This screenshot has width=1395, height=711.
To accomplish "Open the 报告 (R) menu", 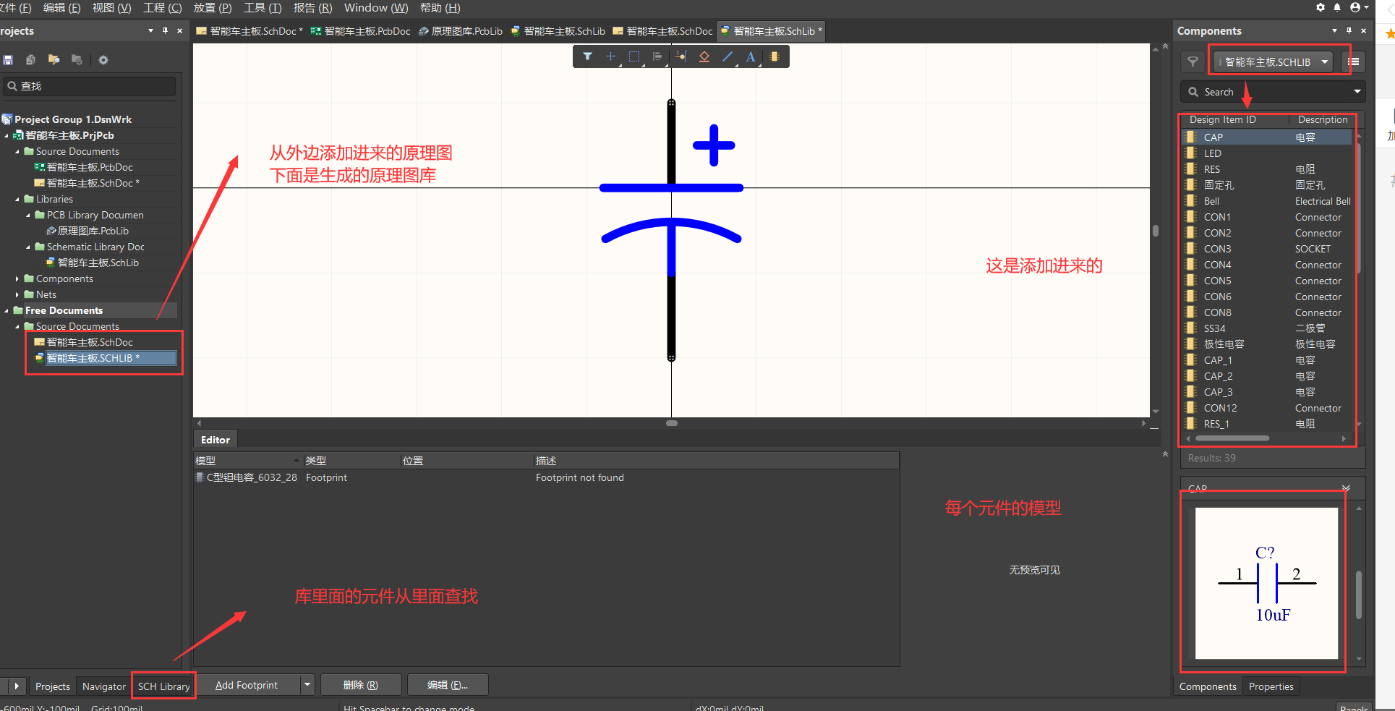I will (x=312, y=7).
